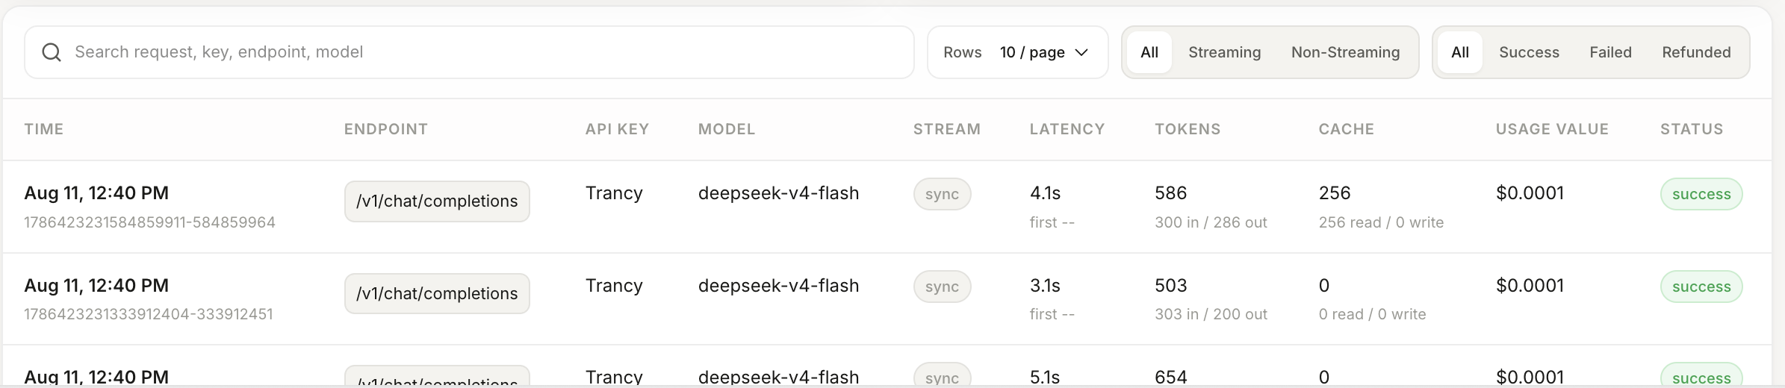1785x388 pixels.
Task: Click Trancy API key in 4.1s row
Action: click(x=614, y=193)
